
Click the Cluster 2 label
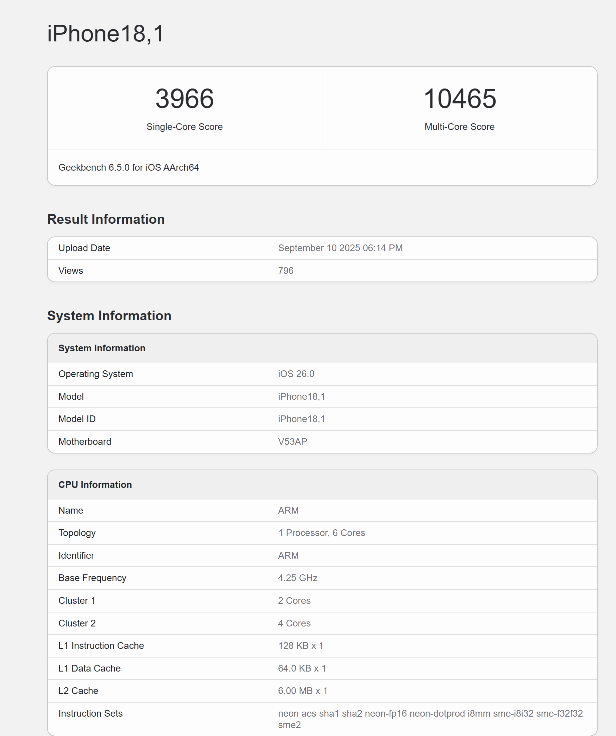tap(77, 623)
